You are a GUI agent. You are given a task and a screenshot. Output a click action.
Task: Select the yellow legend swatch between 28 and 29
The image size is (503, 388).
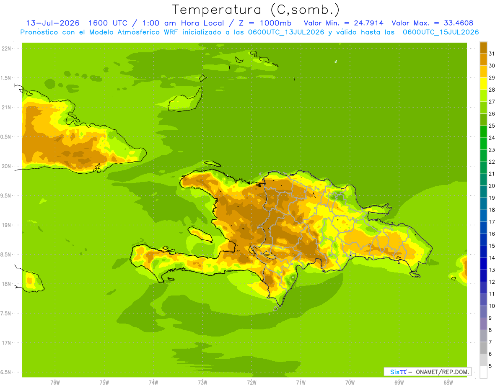483,84
